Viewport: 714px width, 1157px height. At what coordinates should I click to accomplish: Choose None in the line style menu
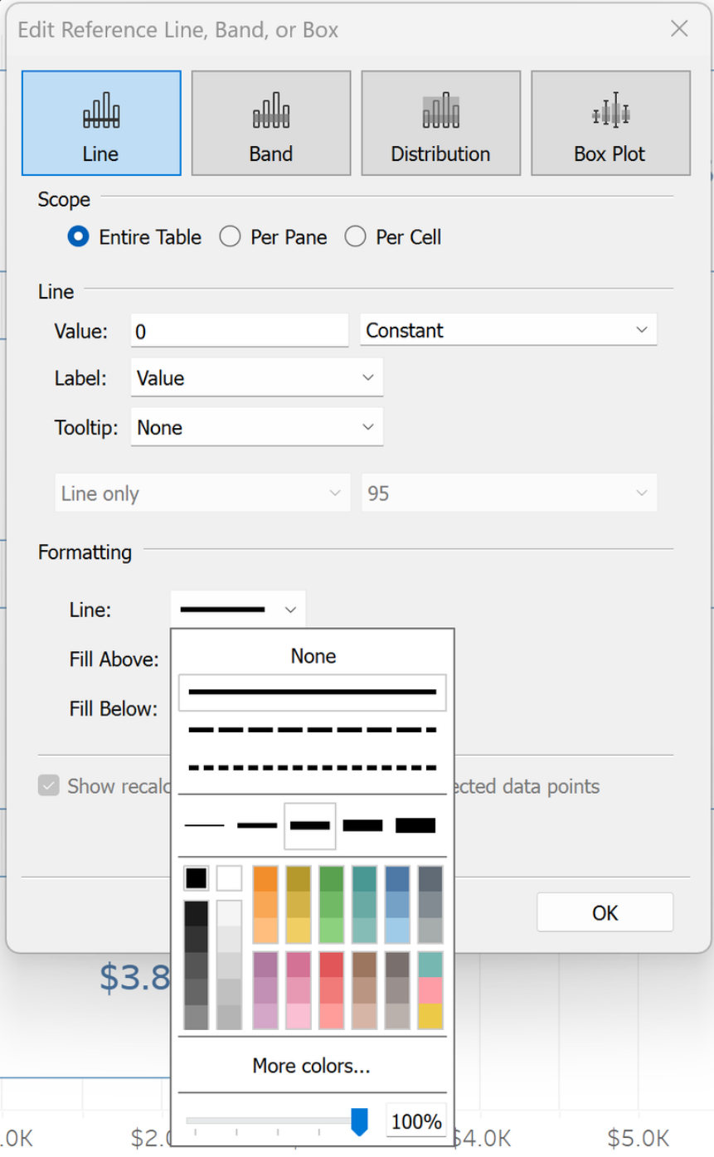(x=313, y=656)
